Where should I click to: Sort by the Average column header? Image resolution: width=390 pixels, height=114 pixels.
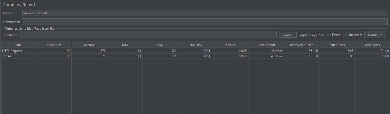(x=89, y=45)
